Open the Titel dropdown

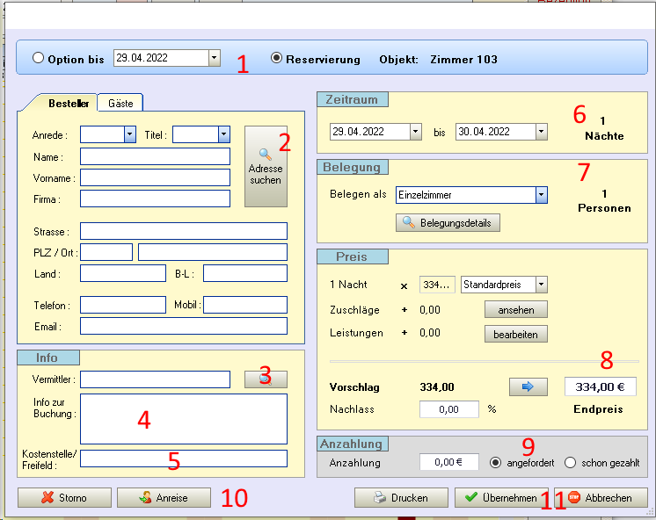tap(223, 134)
